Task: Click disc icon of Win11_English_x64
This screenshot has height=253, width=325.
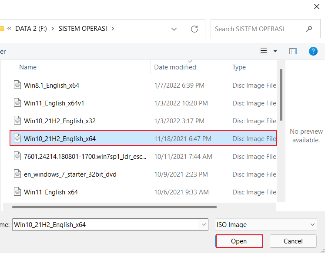Action: pos(17,191)
